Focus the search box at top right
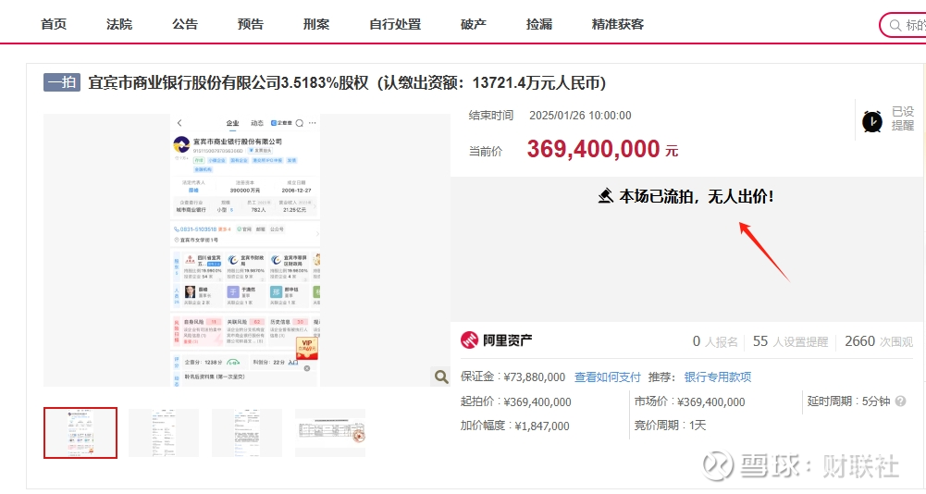 pyautogui.click(x=904, y=25)
